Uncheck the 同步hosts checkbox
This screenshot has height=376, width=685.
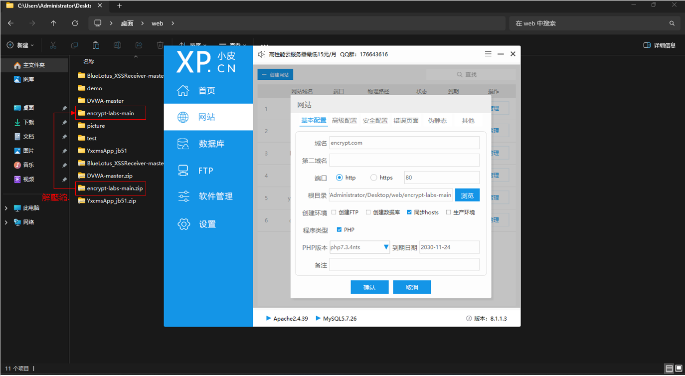[409, 212]
